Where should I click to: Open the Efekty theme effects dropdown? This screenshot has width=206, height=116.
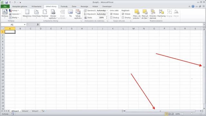click(14, 17)
